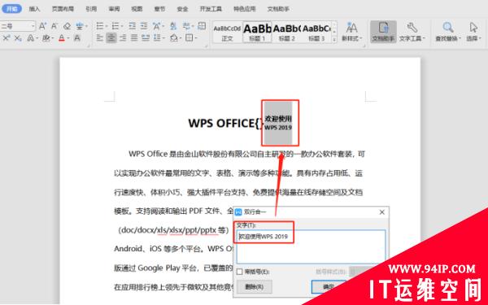This screenshot has width=488, height=305.
Task: Toggle subscript formatting
Action: click(x=18, y=38)
